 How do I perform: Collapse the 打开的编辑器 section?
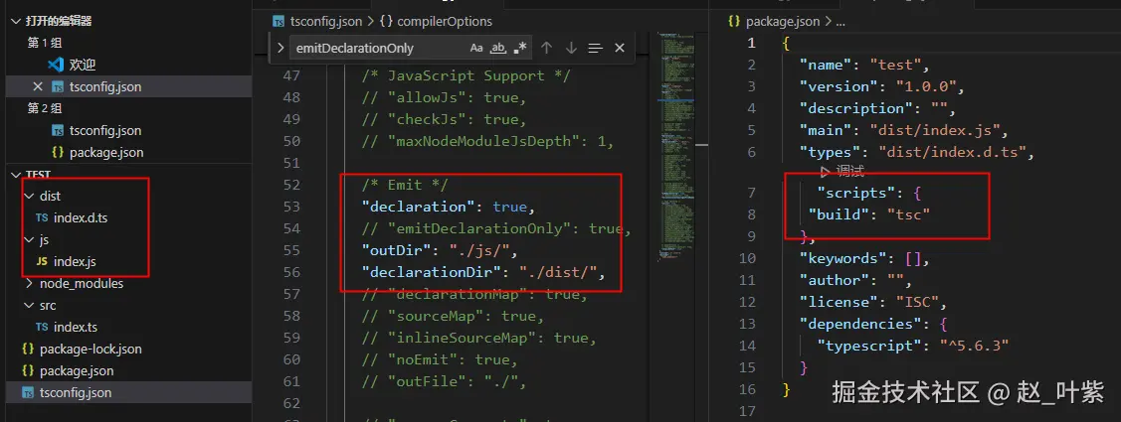17,22
